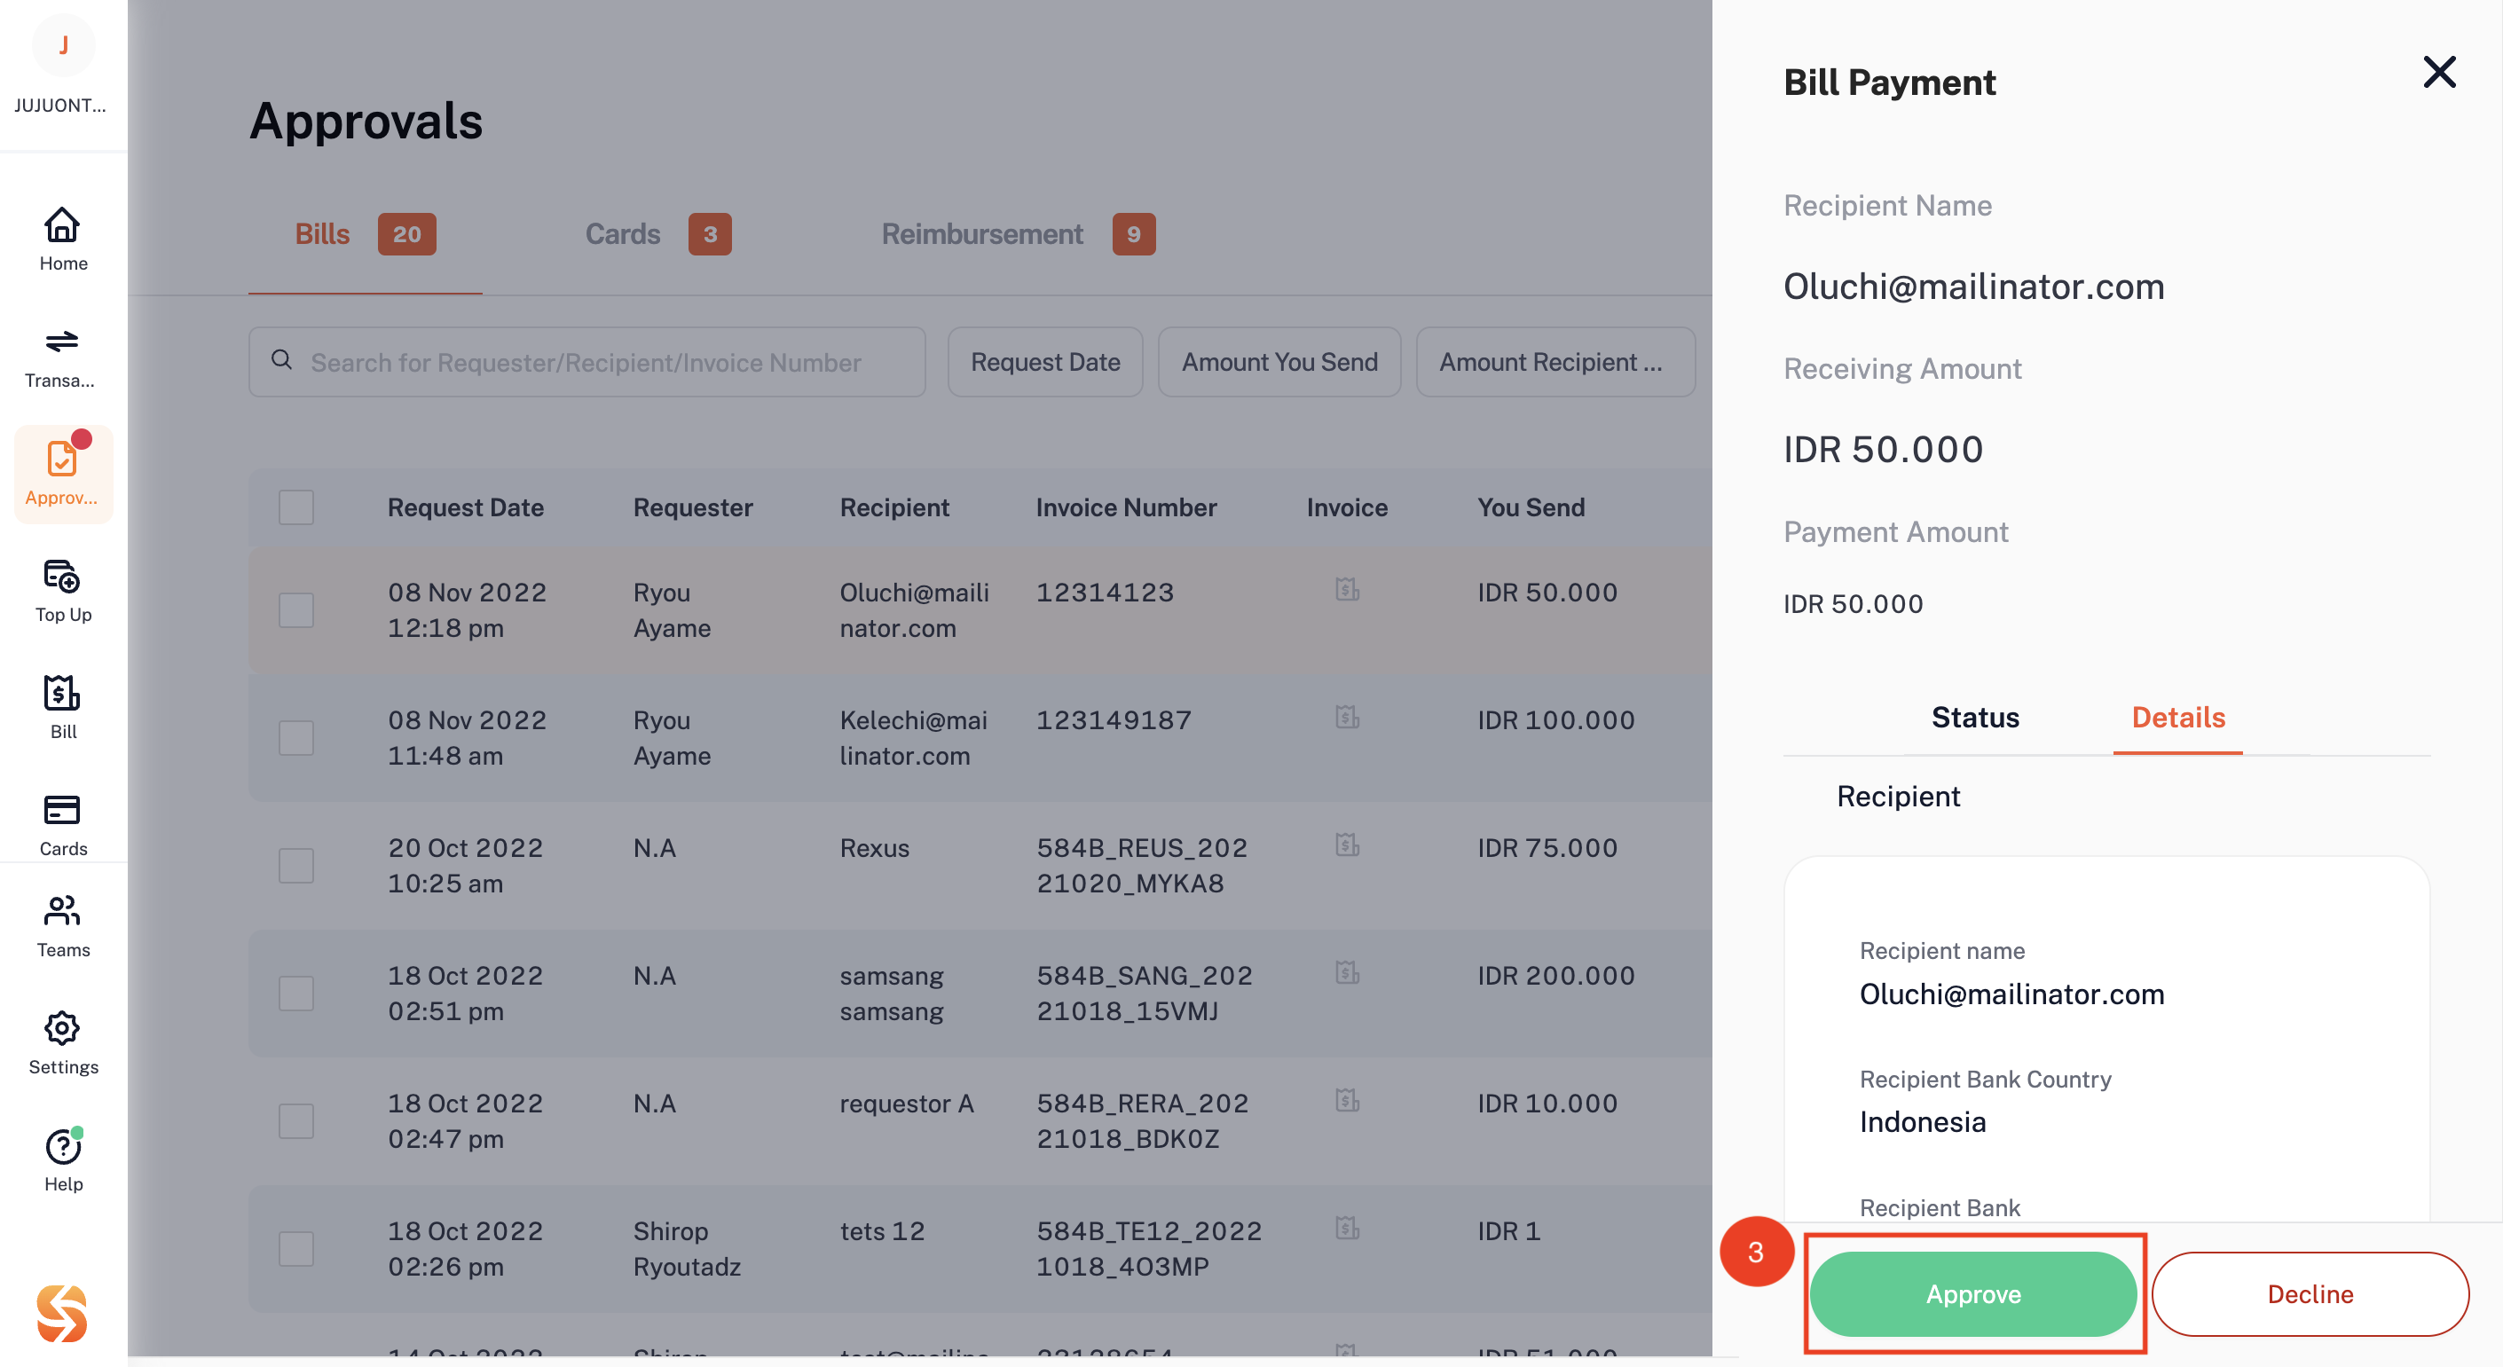Check the Kelechi@mailinator.com row checkbox
Screen dimensions: 2503x1367
coord(296,738)
